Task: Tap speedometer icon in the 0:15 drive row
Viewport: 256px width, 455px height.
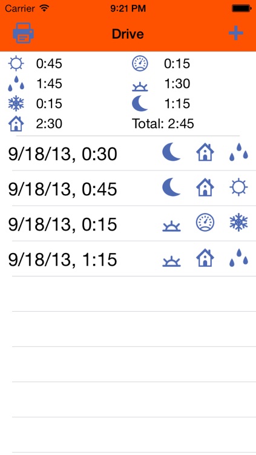Action: coord(205,223)
